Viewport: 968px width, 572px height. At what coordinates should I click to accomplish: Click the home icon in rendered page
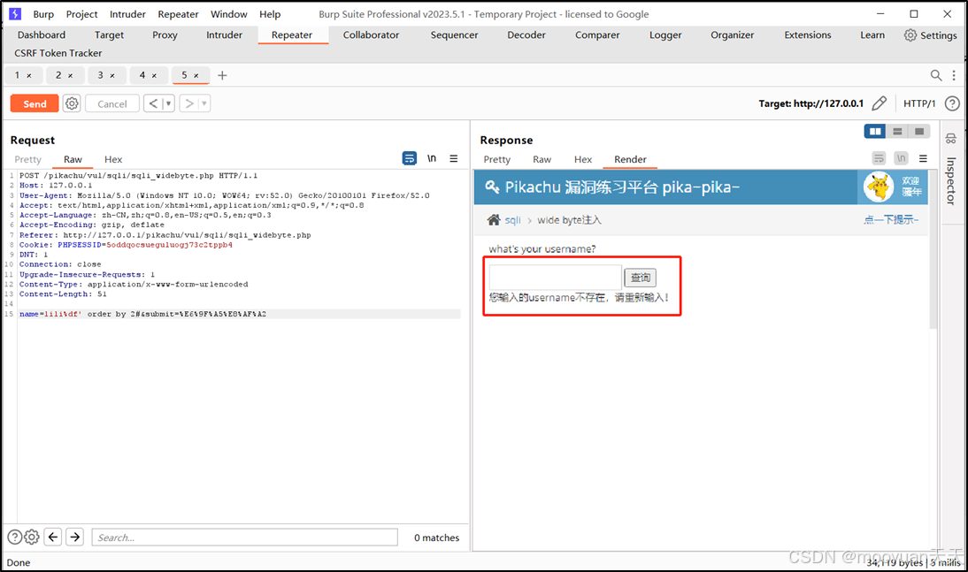493,219
